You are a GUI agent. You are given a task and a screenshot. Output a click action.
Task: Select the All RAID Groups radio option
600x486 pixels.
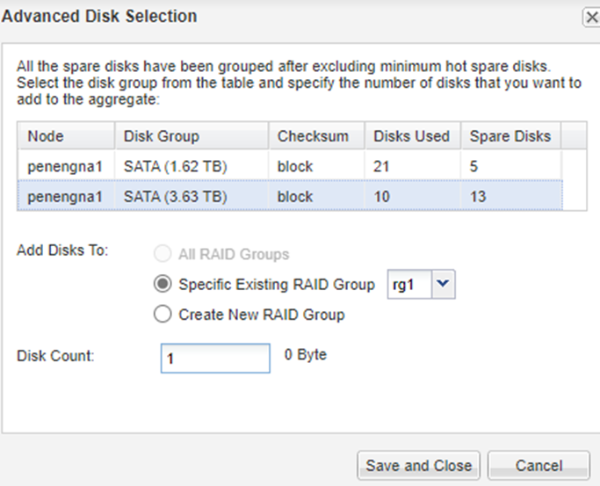point(163,255)
